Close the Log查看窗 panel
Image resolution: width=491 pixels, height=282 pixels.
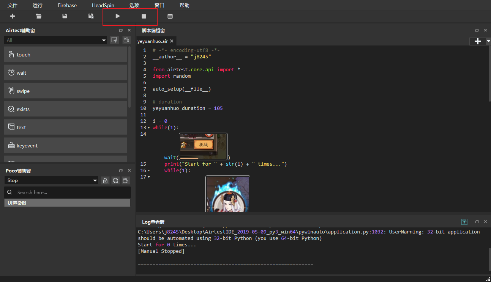[x=485, y=222]
